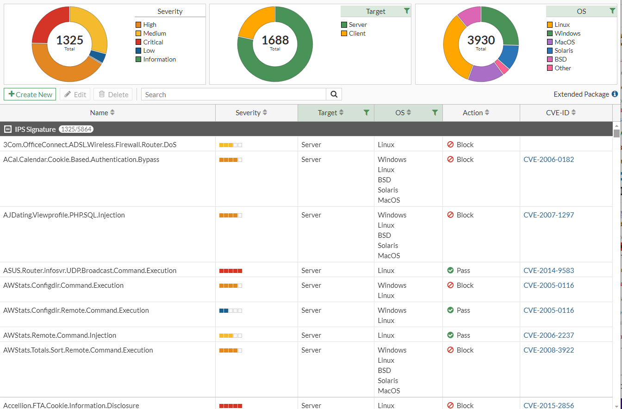622x409 pixels.
Task: Sort by Severity column arrows
Action: 265,112
